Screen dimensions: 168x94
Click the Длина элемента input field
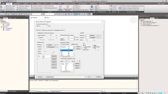click(53, 35)
